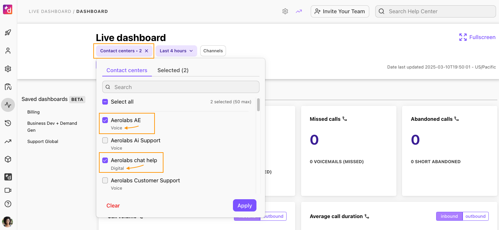The height and width of the screenshot is (230, 499).
Task: Click the phone icon beside Missed calls
Action: click(345, 119)
